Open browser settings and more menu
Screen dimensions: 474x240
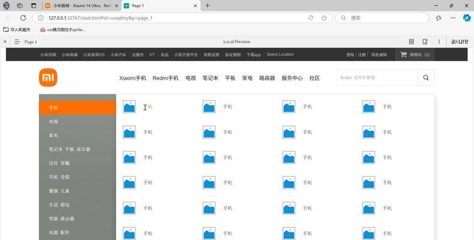coord(453,18)
